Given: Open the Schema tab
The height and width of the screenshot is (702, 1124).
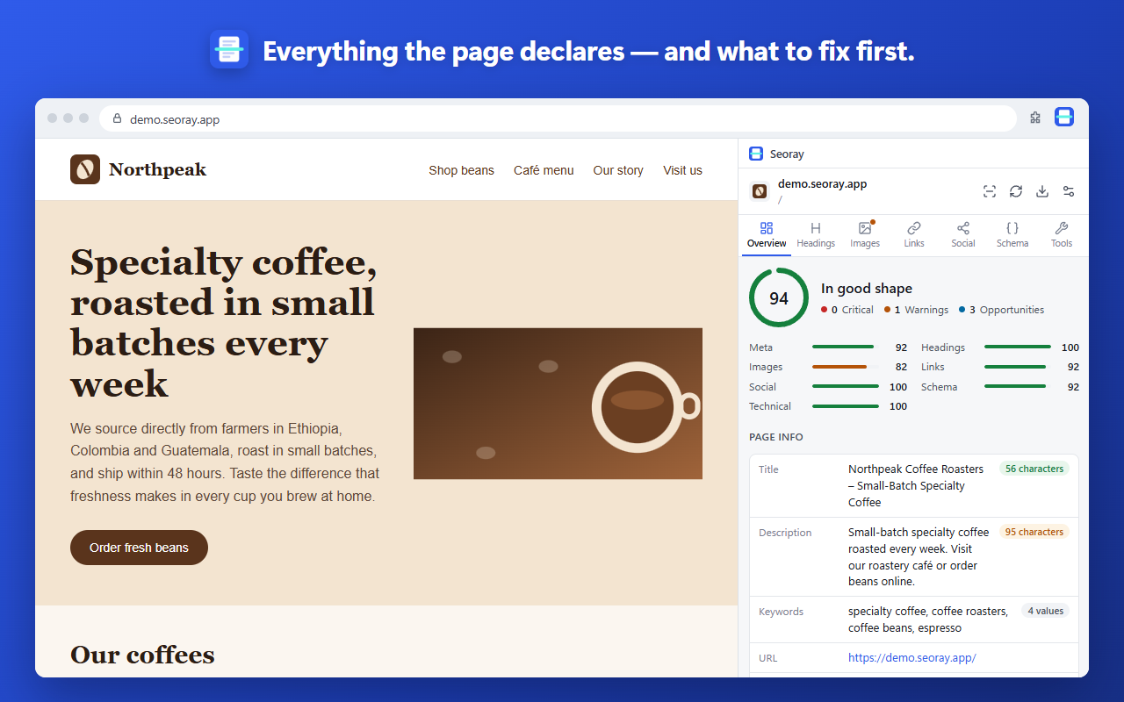Looking at the screenshot, I should click(x=1012, y=235).
